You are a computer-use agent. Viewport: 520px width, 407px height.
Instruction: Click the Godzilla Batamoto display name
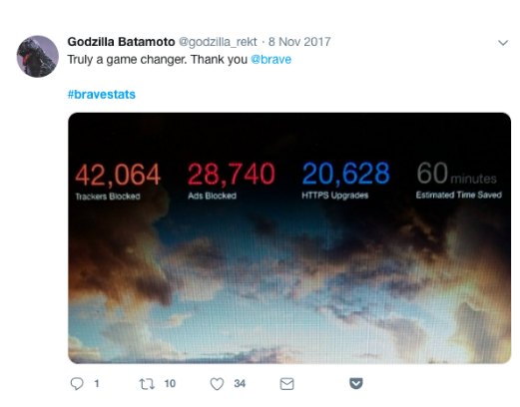(x=121, y=42)
